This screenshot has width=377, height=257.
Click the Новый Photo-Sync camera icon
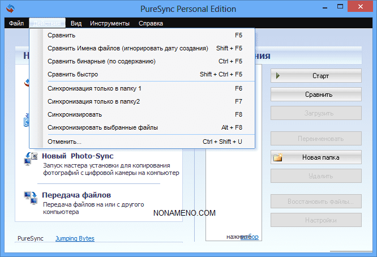coord(31,158)
